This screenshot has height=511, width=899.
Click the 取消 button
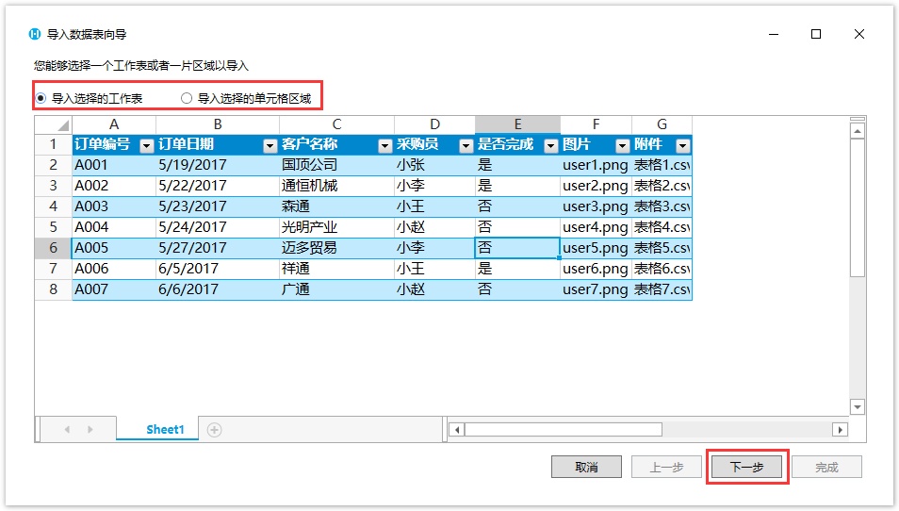[586, 467]
